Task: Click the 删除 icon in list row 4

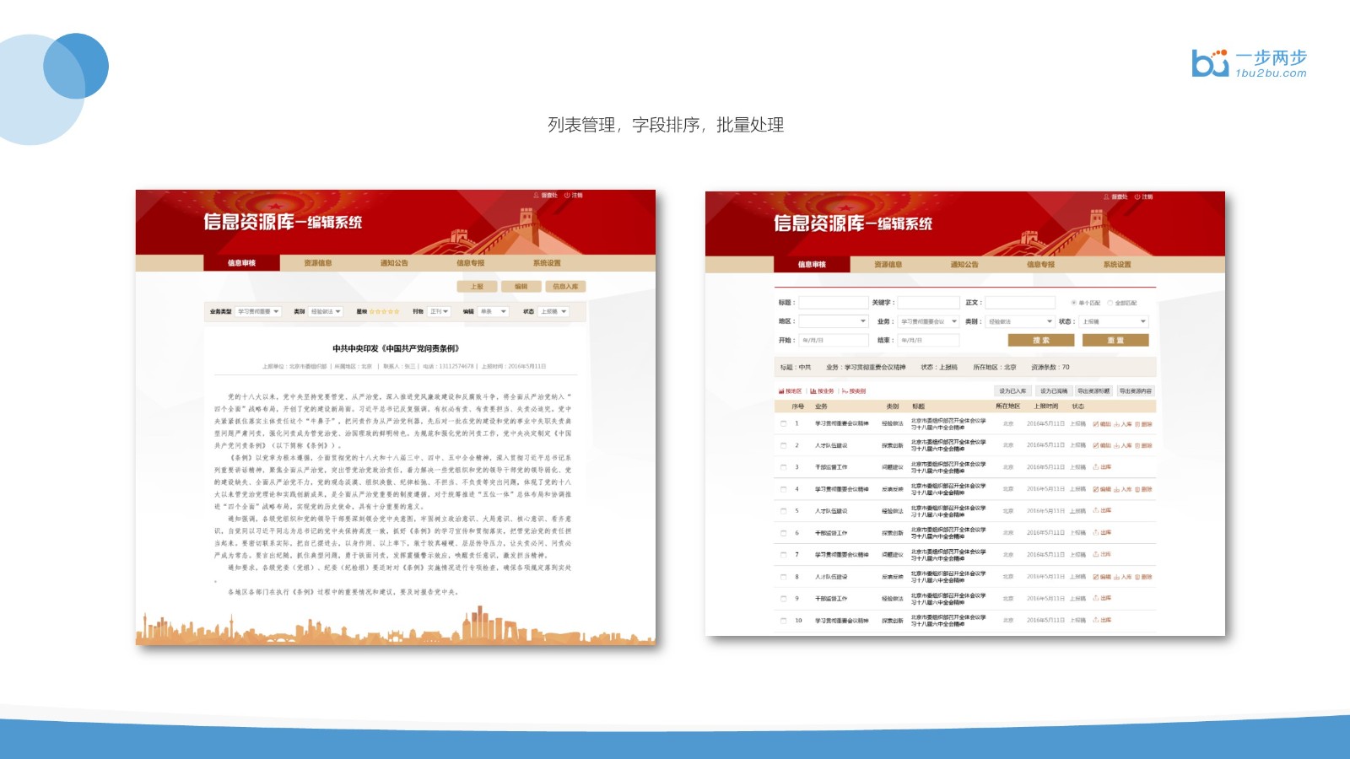Action: coord(1137,489)
